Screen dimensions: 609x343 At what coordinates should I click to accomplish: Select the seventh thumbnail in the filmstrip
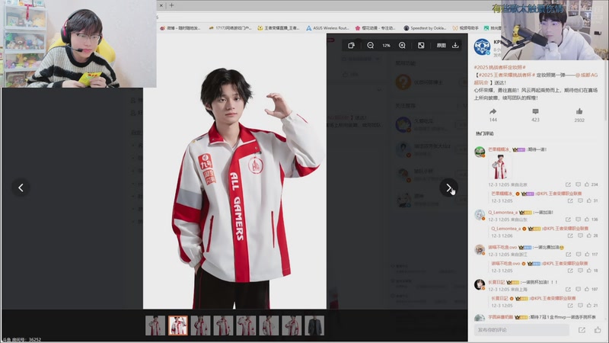pos(292,325)
